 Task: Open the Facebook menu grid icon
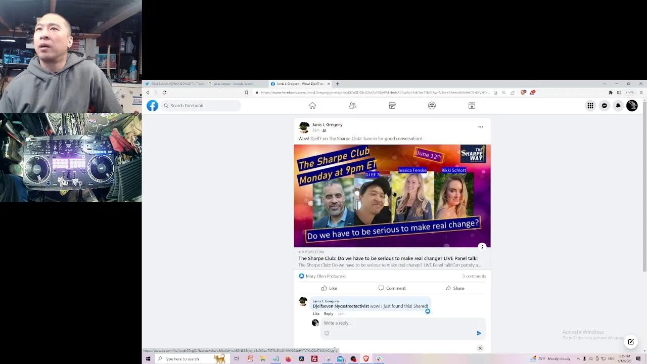tap(590, 106)
